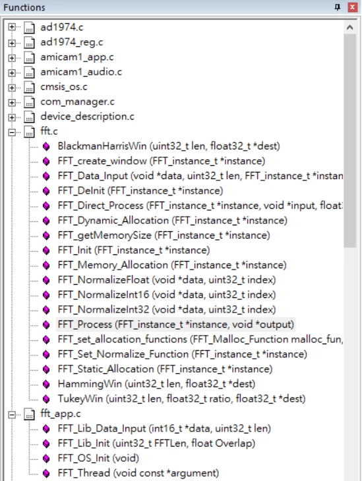This screenshot has width=362, height=481.
Task: Close the Functions panel
Action: [x=353, y=7]
